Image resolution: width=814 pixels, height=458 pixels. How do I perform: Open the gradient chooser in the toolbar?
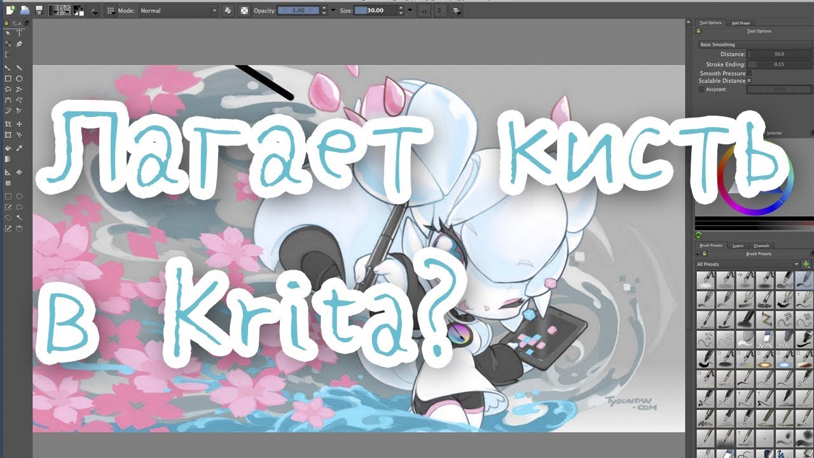[53, 10]
